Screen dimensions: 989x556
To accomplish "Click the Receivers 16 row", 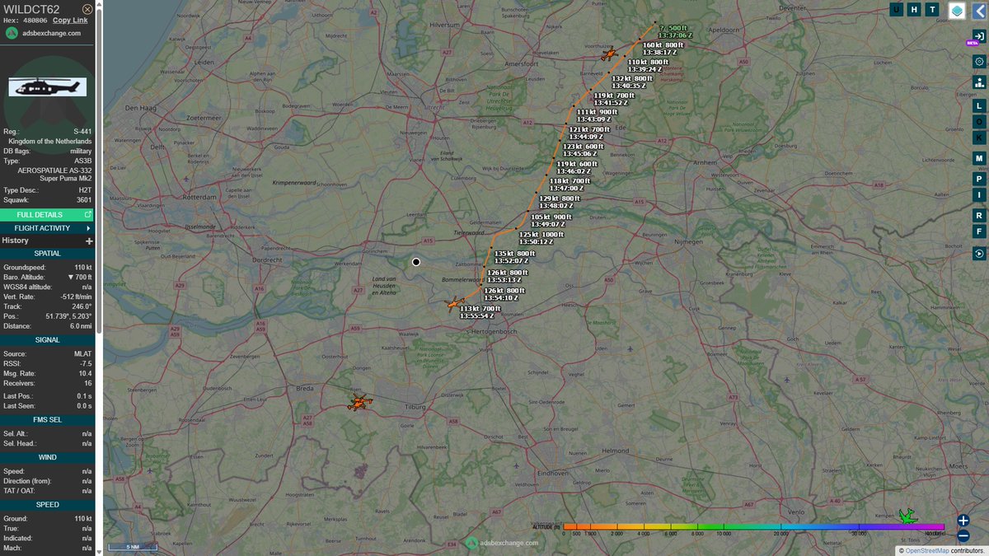I will (x=47, y=383).
